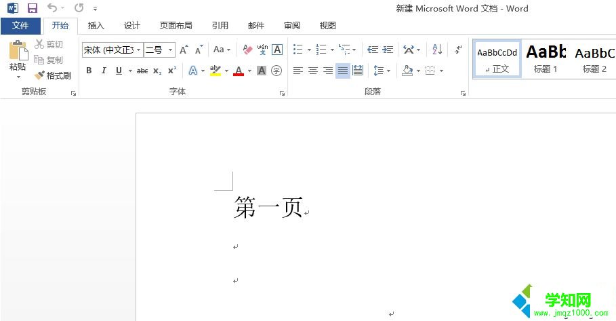Click the Asian layout icon
Image resolution: width=616 pixels, height=321 pixels.
pyautogui.click(x=409, y=50)
